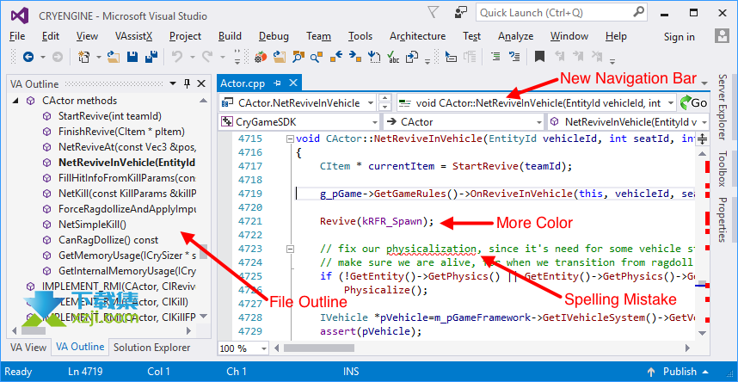Close the VA Outline panel

coord(201,83)
